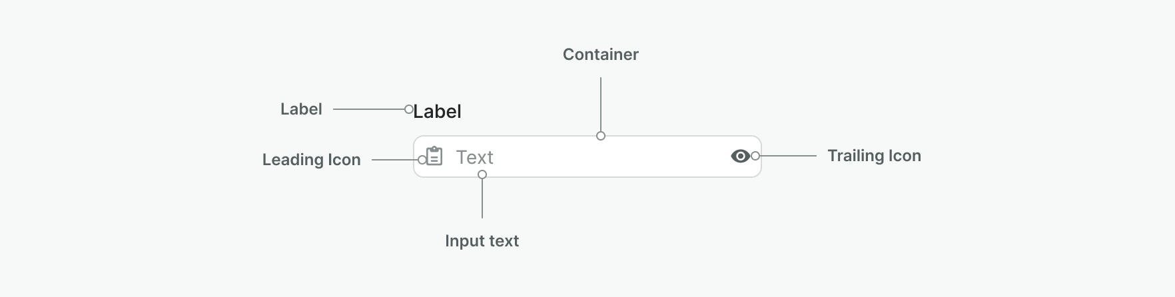Screen dimensions: 1175x297
Task: Click the circle marker below the Text placeholder
Action: [x=482, y=174]
